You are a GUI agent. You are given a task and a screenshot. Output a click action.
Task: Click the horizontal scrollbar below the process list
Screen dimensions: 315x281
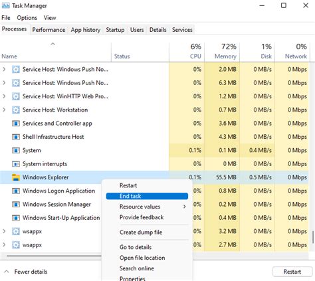tap(53, 256)
